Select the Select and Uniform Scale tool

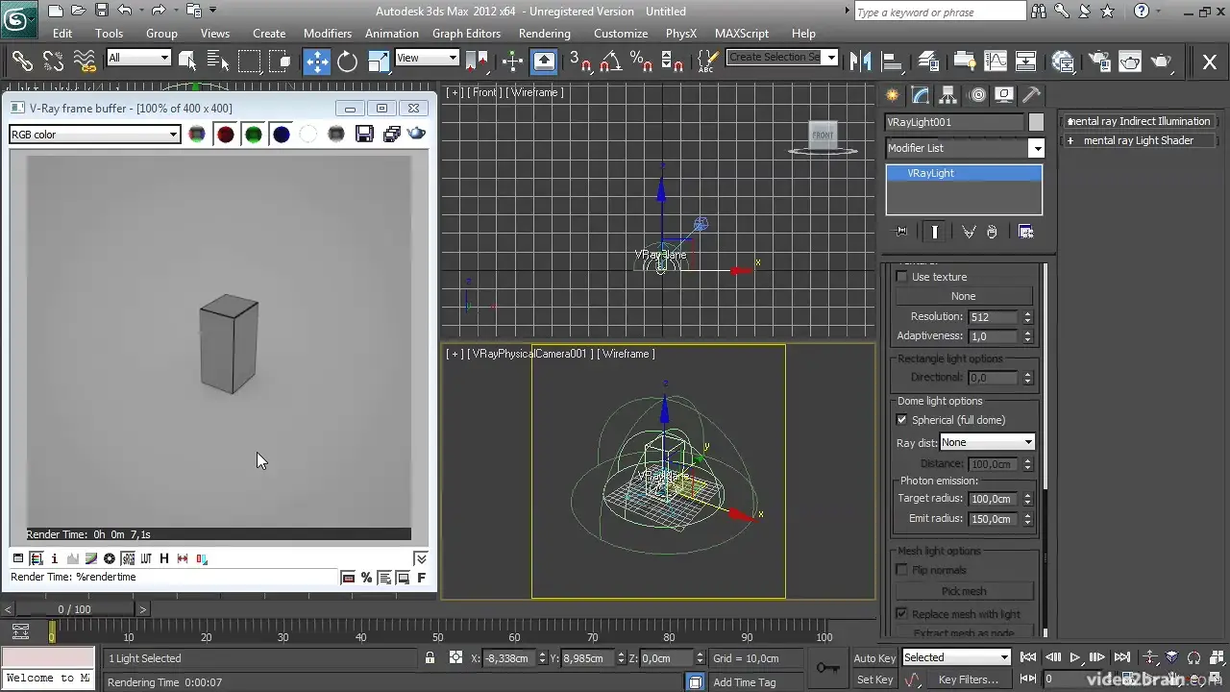click(379, 62)
